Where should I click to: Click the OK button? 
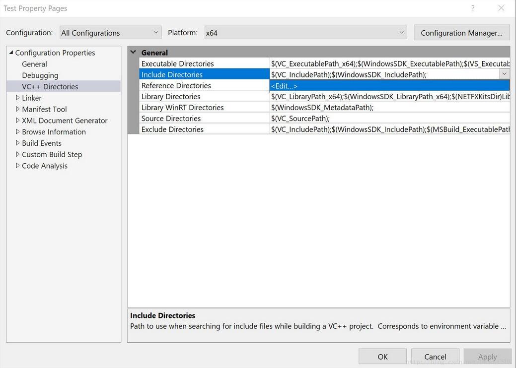[x=382, y=357]
